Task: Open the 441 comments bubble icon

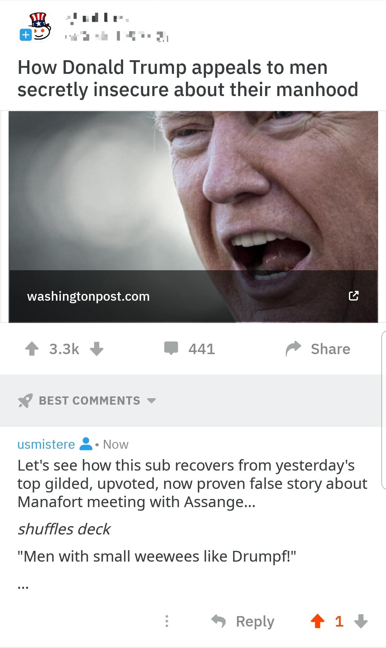Action: tap(171, 349)
